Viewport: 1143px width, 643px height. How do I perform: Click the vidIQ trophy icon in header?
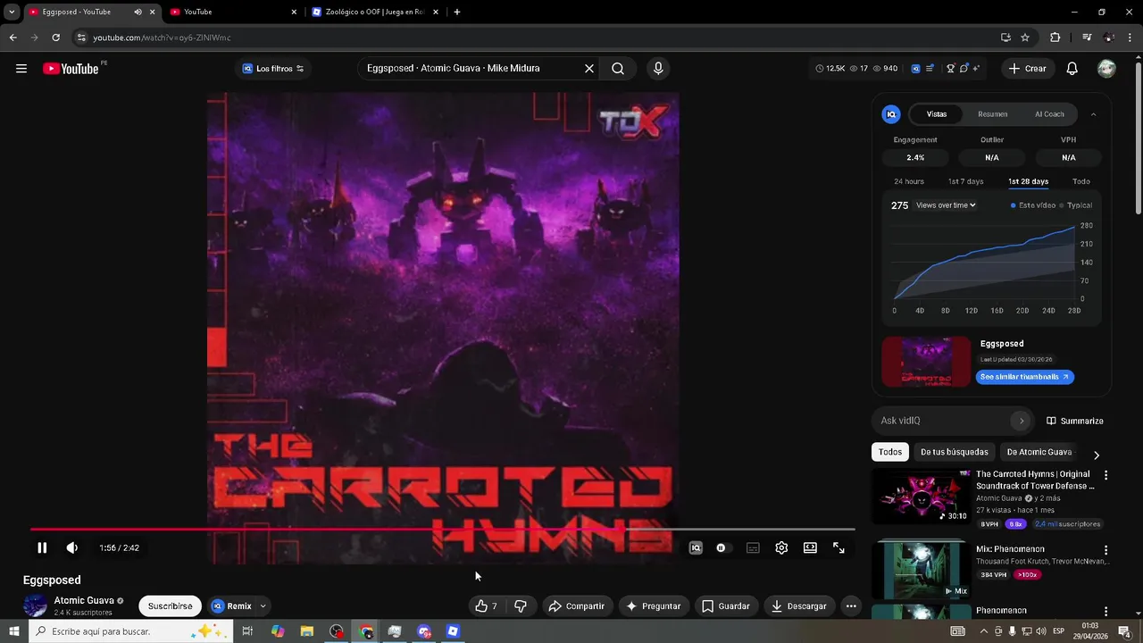[x=951, y=69]
